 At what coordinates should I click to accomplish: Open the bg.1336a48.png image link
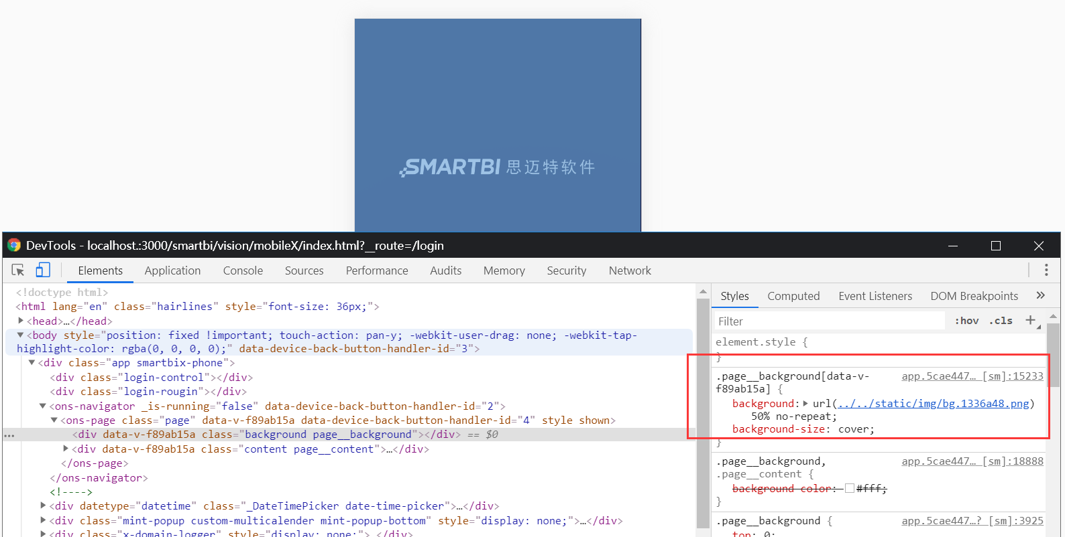click(934, 403)
